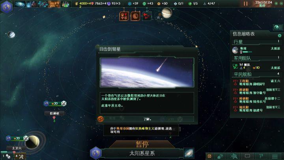Image resolution: width=284 pixels, height=160 pixels.
Task: Select the 地球 planet entry in outliner
Action: 256,50
